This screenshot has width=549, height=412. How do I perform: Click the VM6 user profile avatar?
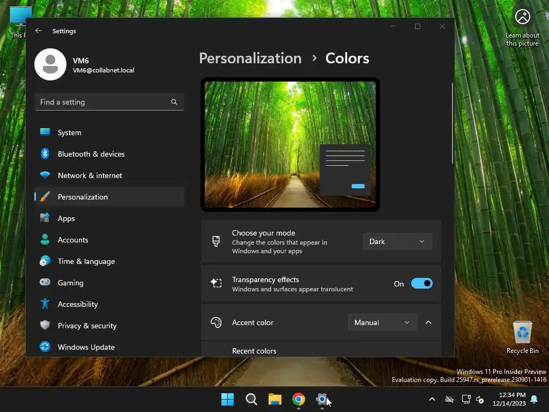(50, 64)
